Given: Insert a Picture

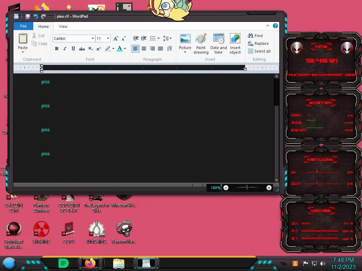Looking at the screenshot, I should tap(185, 41).
